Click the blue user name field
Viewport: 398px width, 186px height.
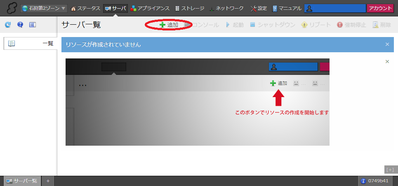click(x=335, y=8)
